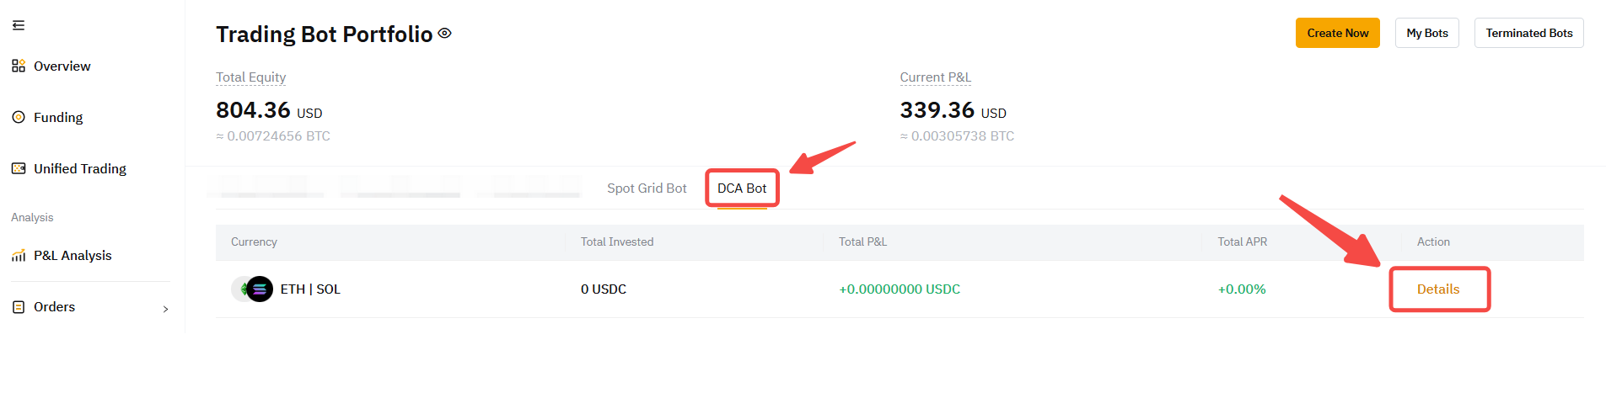
Task: Expand the Orders submenu chevron
Action: click(165, 309)
